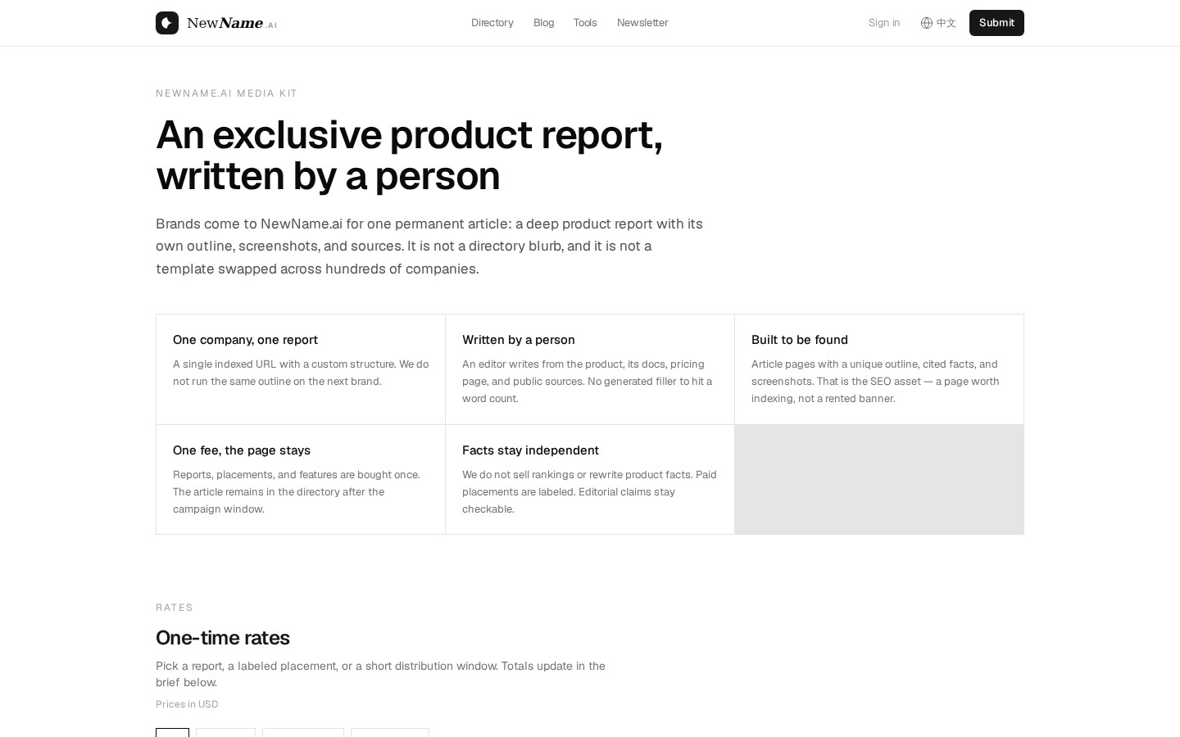Click text 'Pick a report, a labeled placement'
The image size is (1180, 737).
380,674
